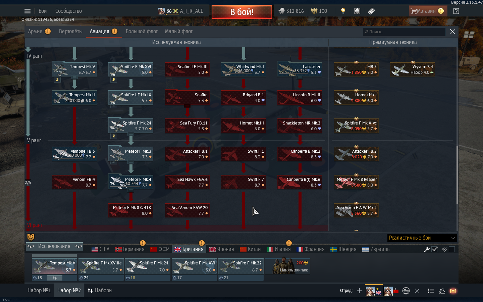
Task: Click the Silver Lions balance 312 816
Action: (x=291, y=11)
